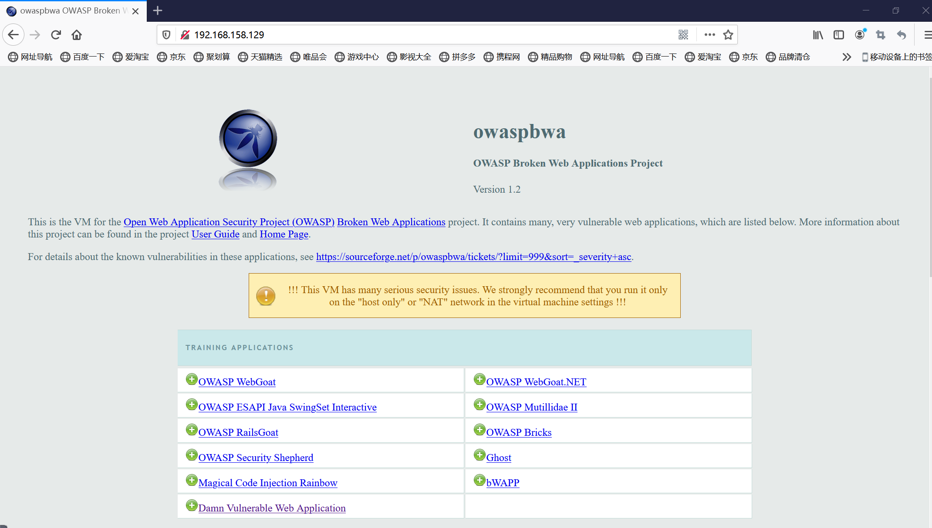Open the 聚划算 bookmark
Image resolution: width=932 pixels, height=528 pixels.
click(212, 57)
